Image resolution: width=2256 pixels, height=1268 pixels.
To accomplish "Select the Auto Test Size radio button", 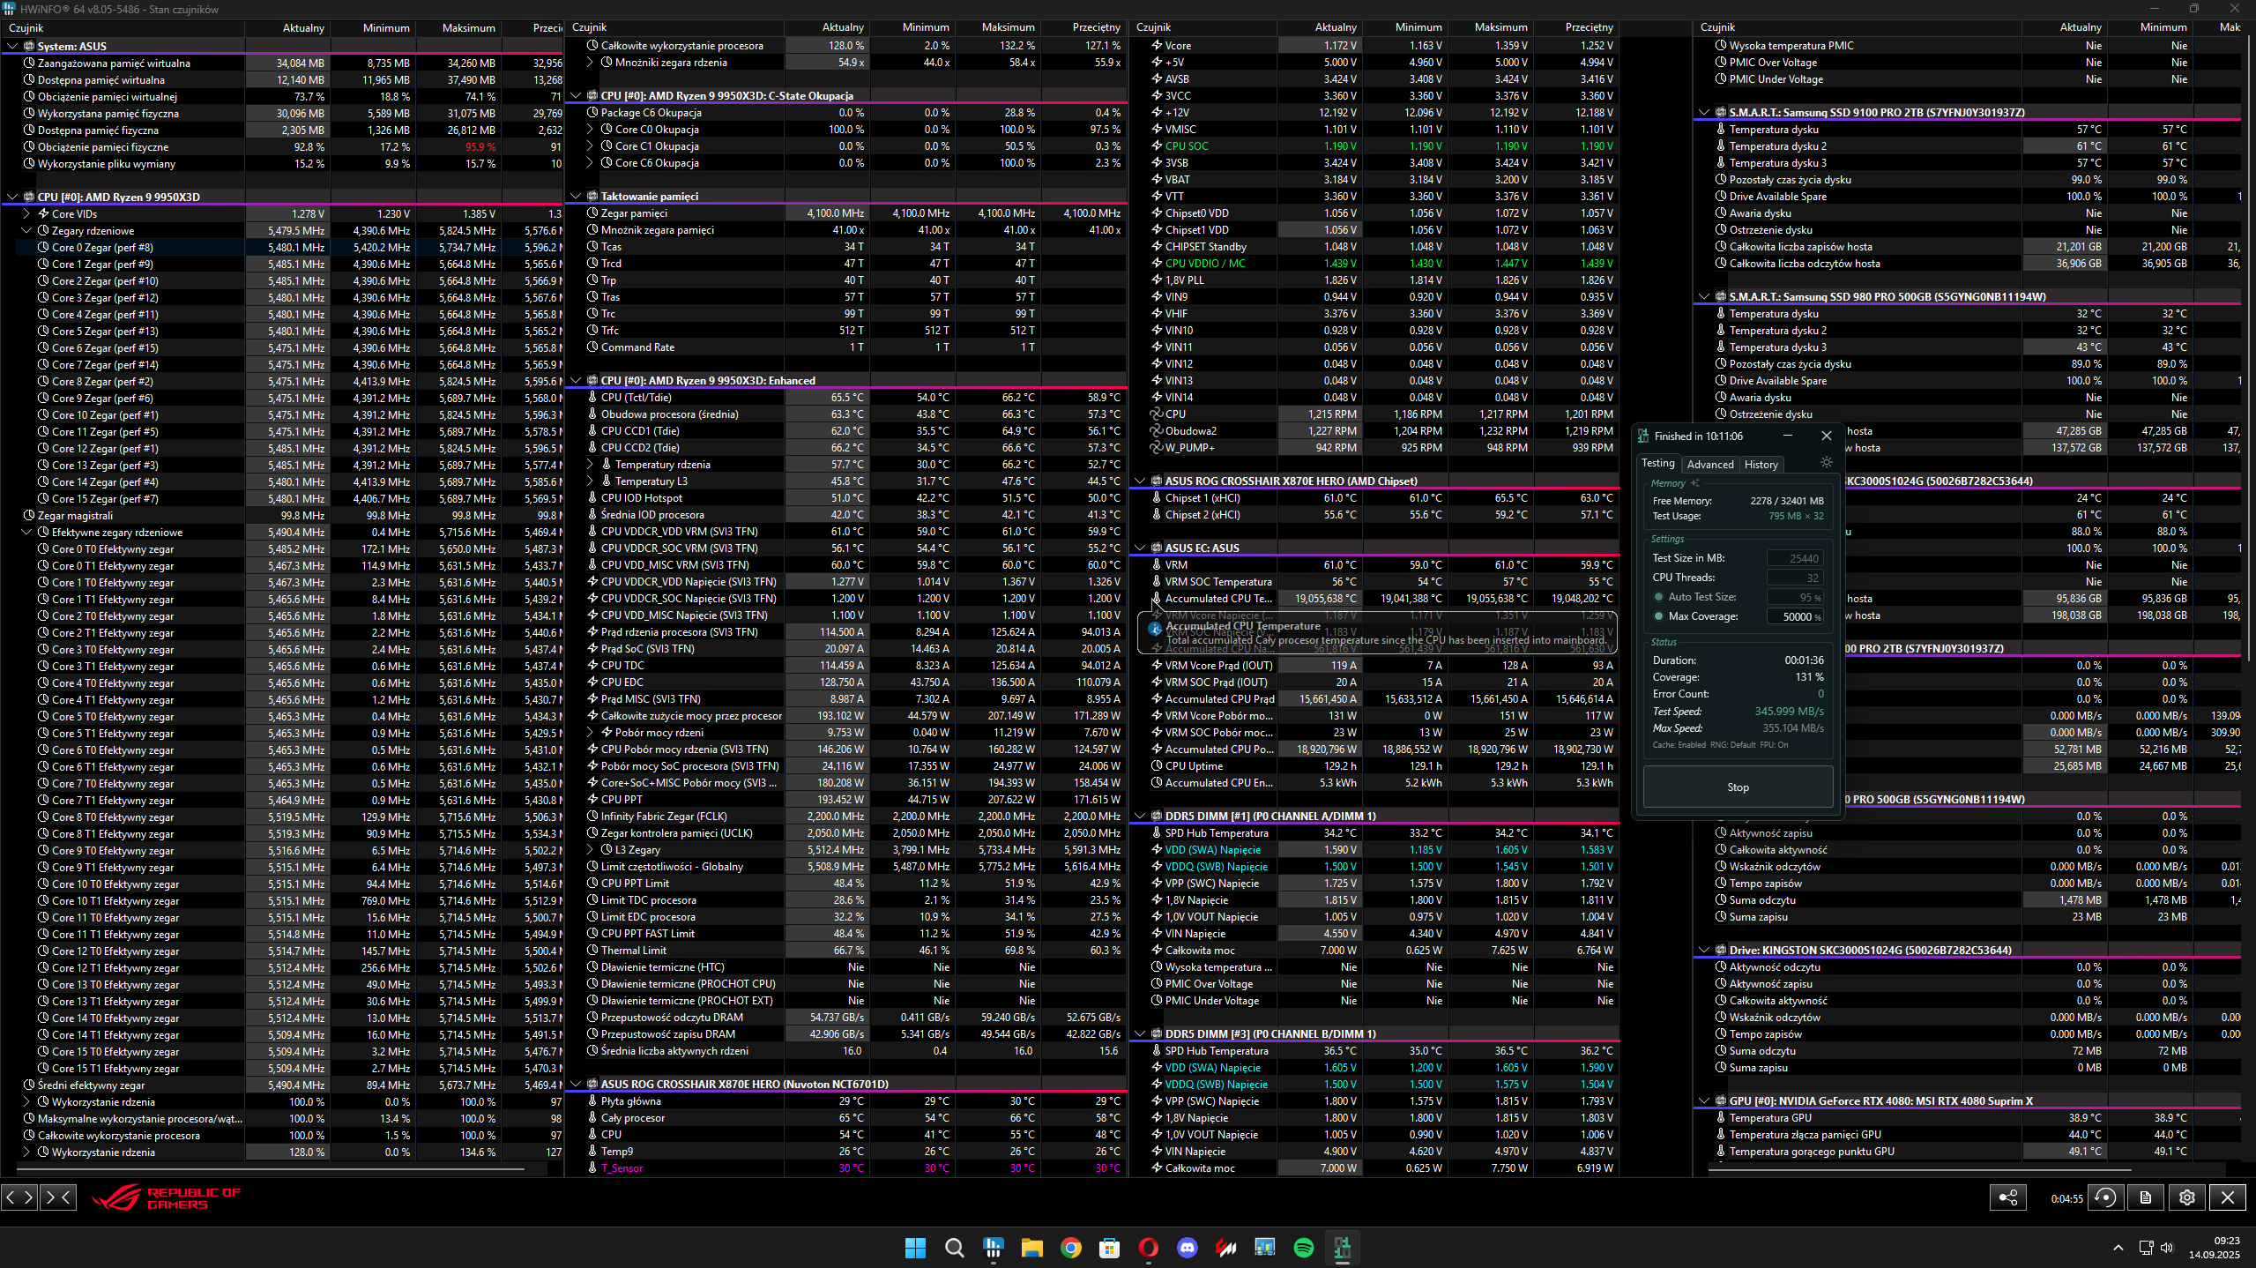I will coord(1658,597).
